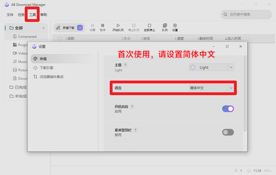Click the Resume (恢复) toolbar icon
The image size is (276, 175).
point(92,27)
